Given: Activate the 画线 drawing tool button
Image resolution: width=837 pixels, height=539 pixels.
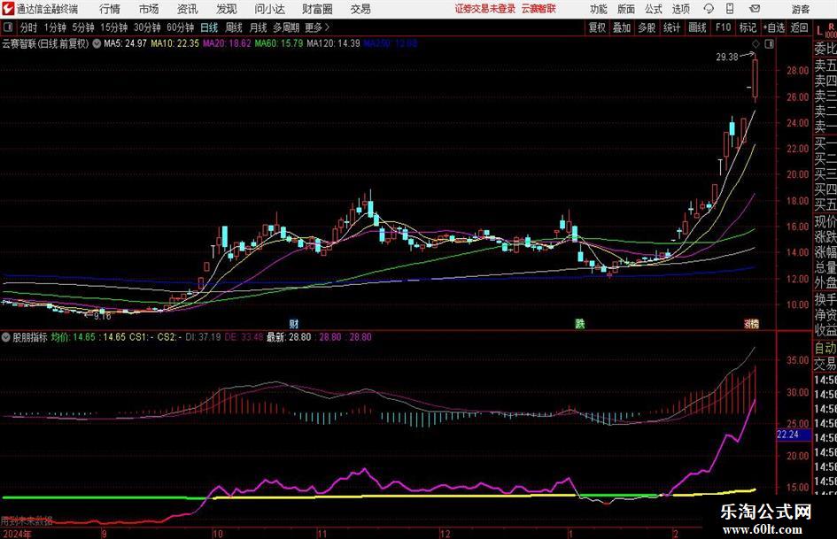Looking at the screenshot, I should tap(697, 27).
